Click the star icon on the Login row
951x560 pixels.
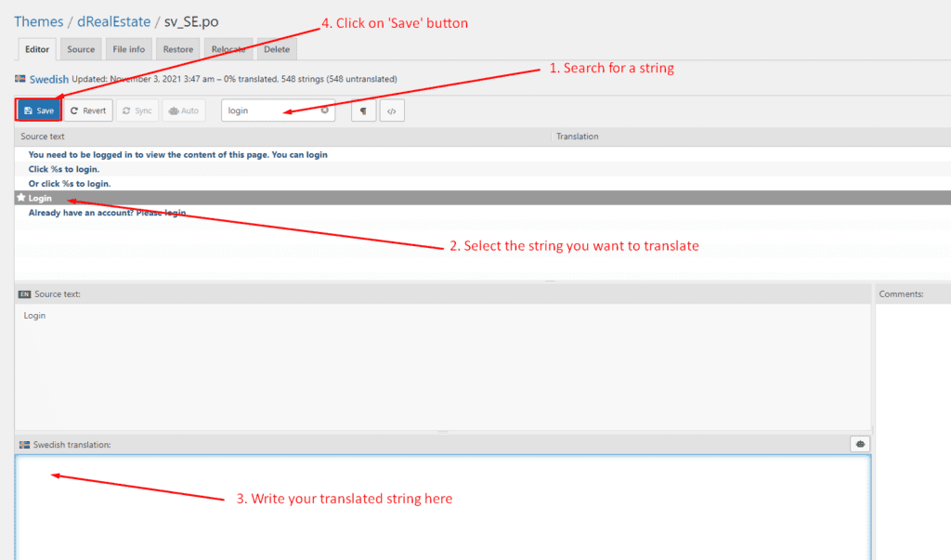pyautogui.click(x=21, y=198)
